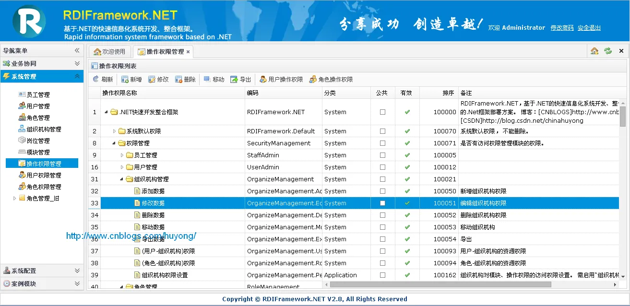The image size is (630, 306).
Task: Open 岗位管理 in the sidebar
Action: click(x=34, y=141)
